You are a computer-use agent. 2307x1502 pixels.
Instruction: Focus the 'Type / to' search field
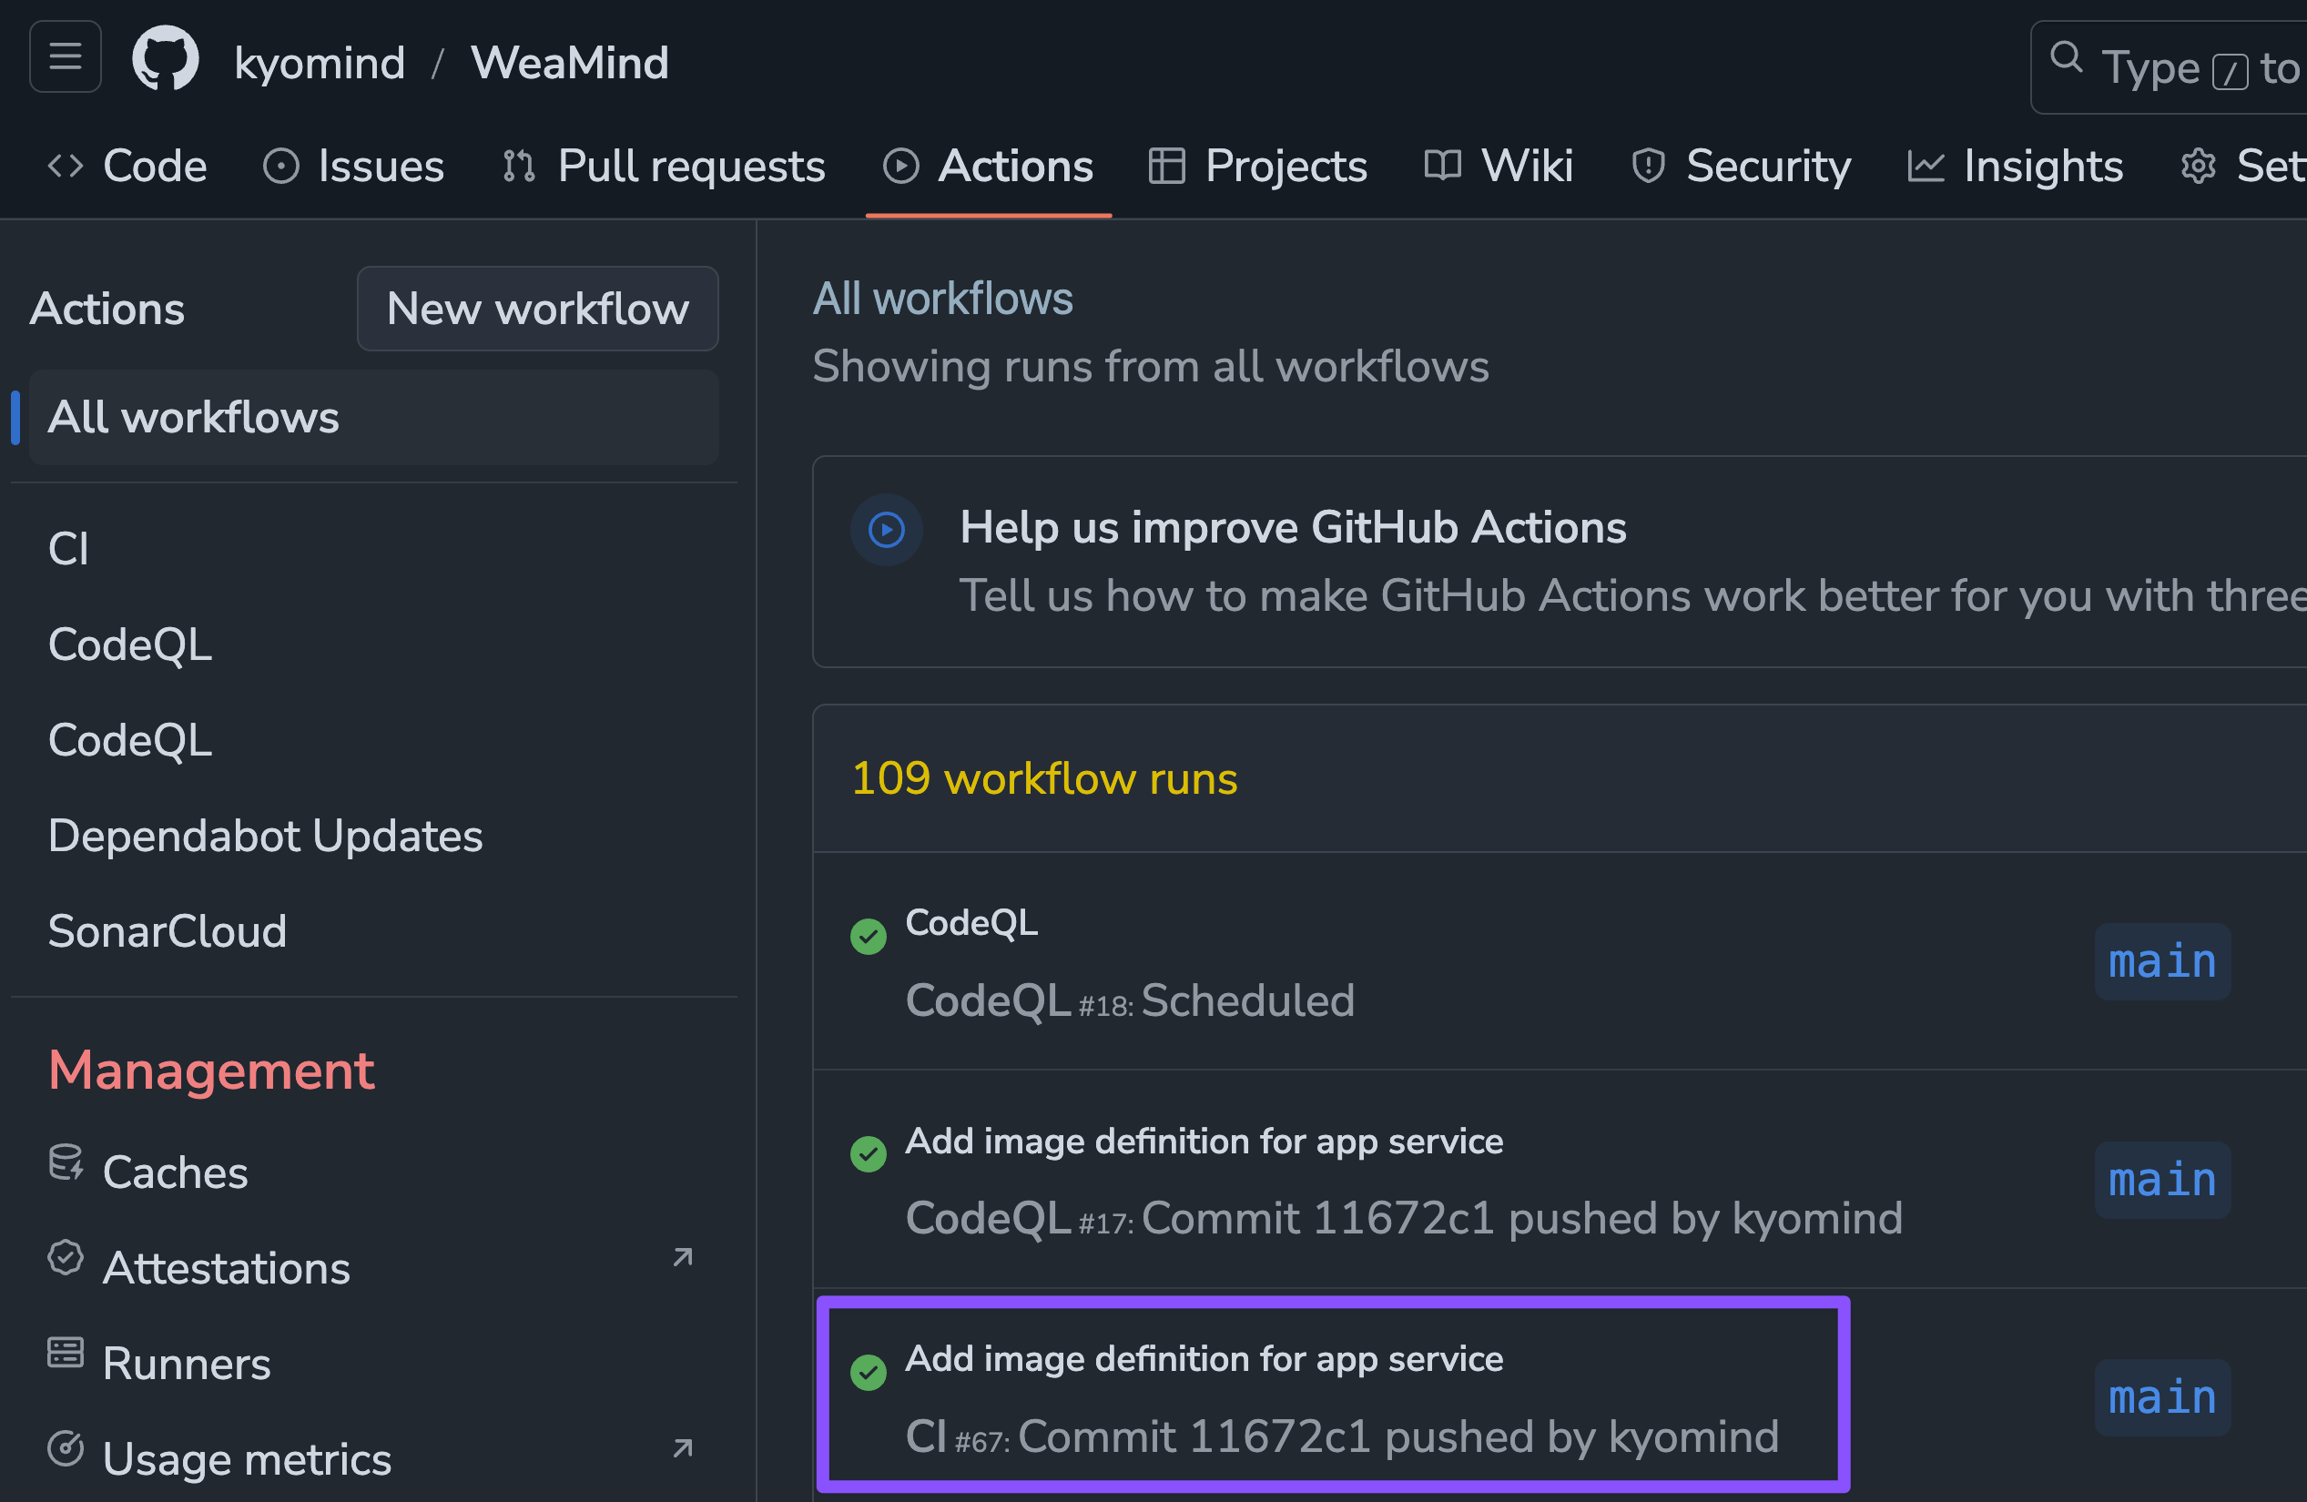click(x=2170, y=66)
